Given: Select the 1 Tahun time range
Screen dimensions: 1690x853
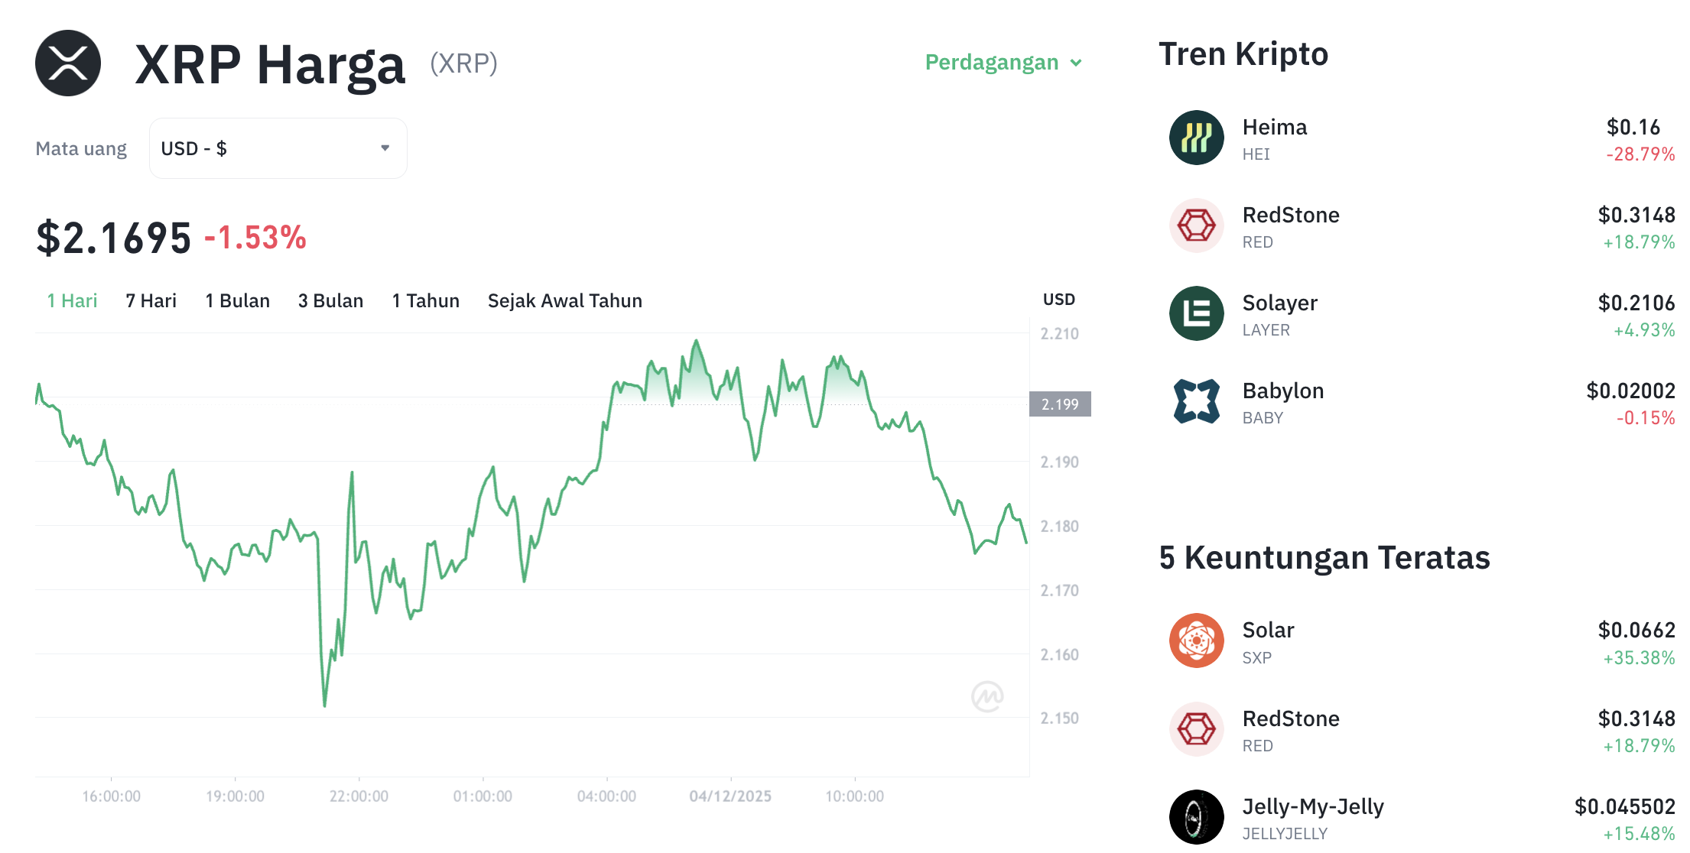Looking at the screenshot, I should click(x=425, y=300).
